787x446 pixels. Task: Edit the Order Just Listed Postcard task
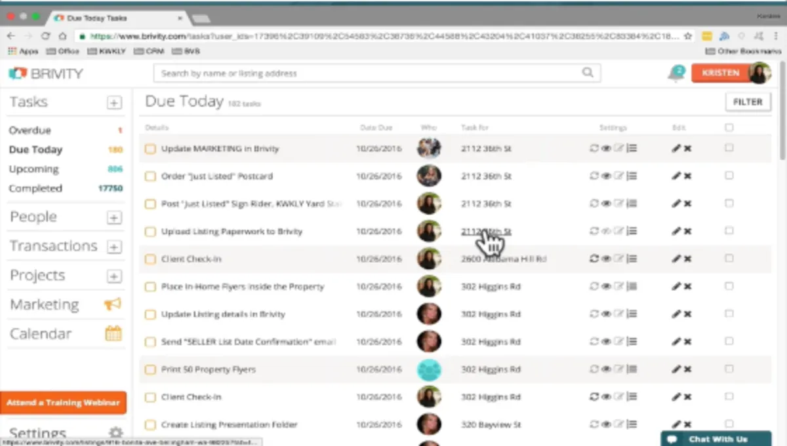pos(676,176)
